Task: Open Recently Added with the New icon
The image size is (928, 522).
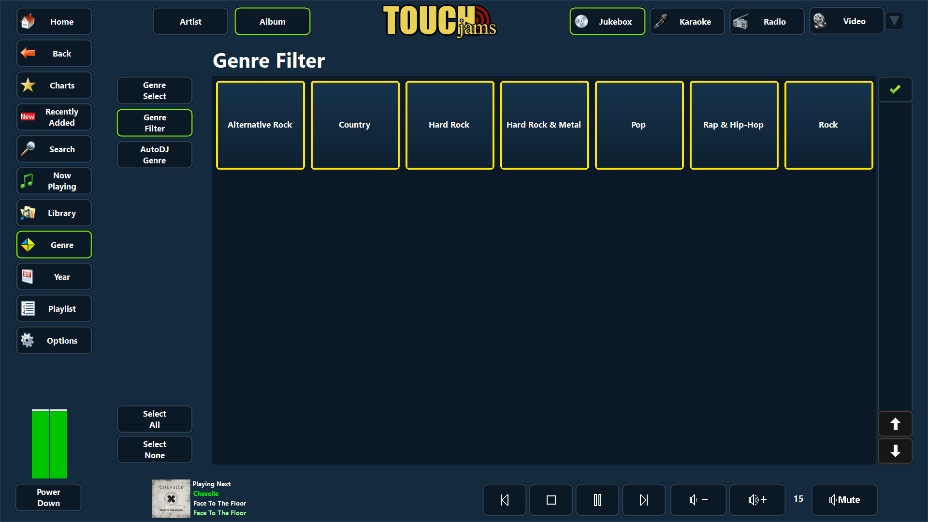Action: click(x=28, y=116)
